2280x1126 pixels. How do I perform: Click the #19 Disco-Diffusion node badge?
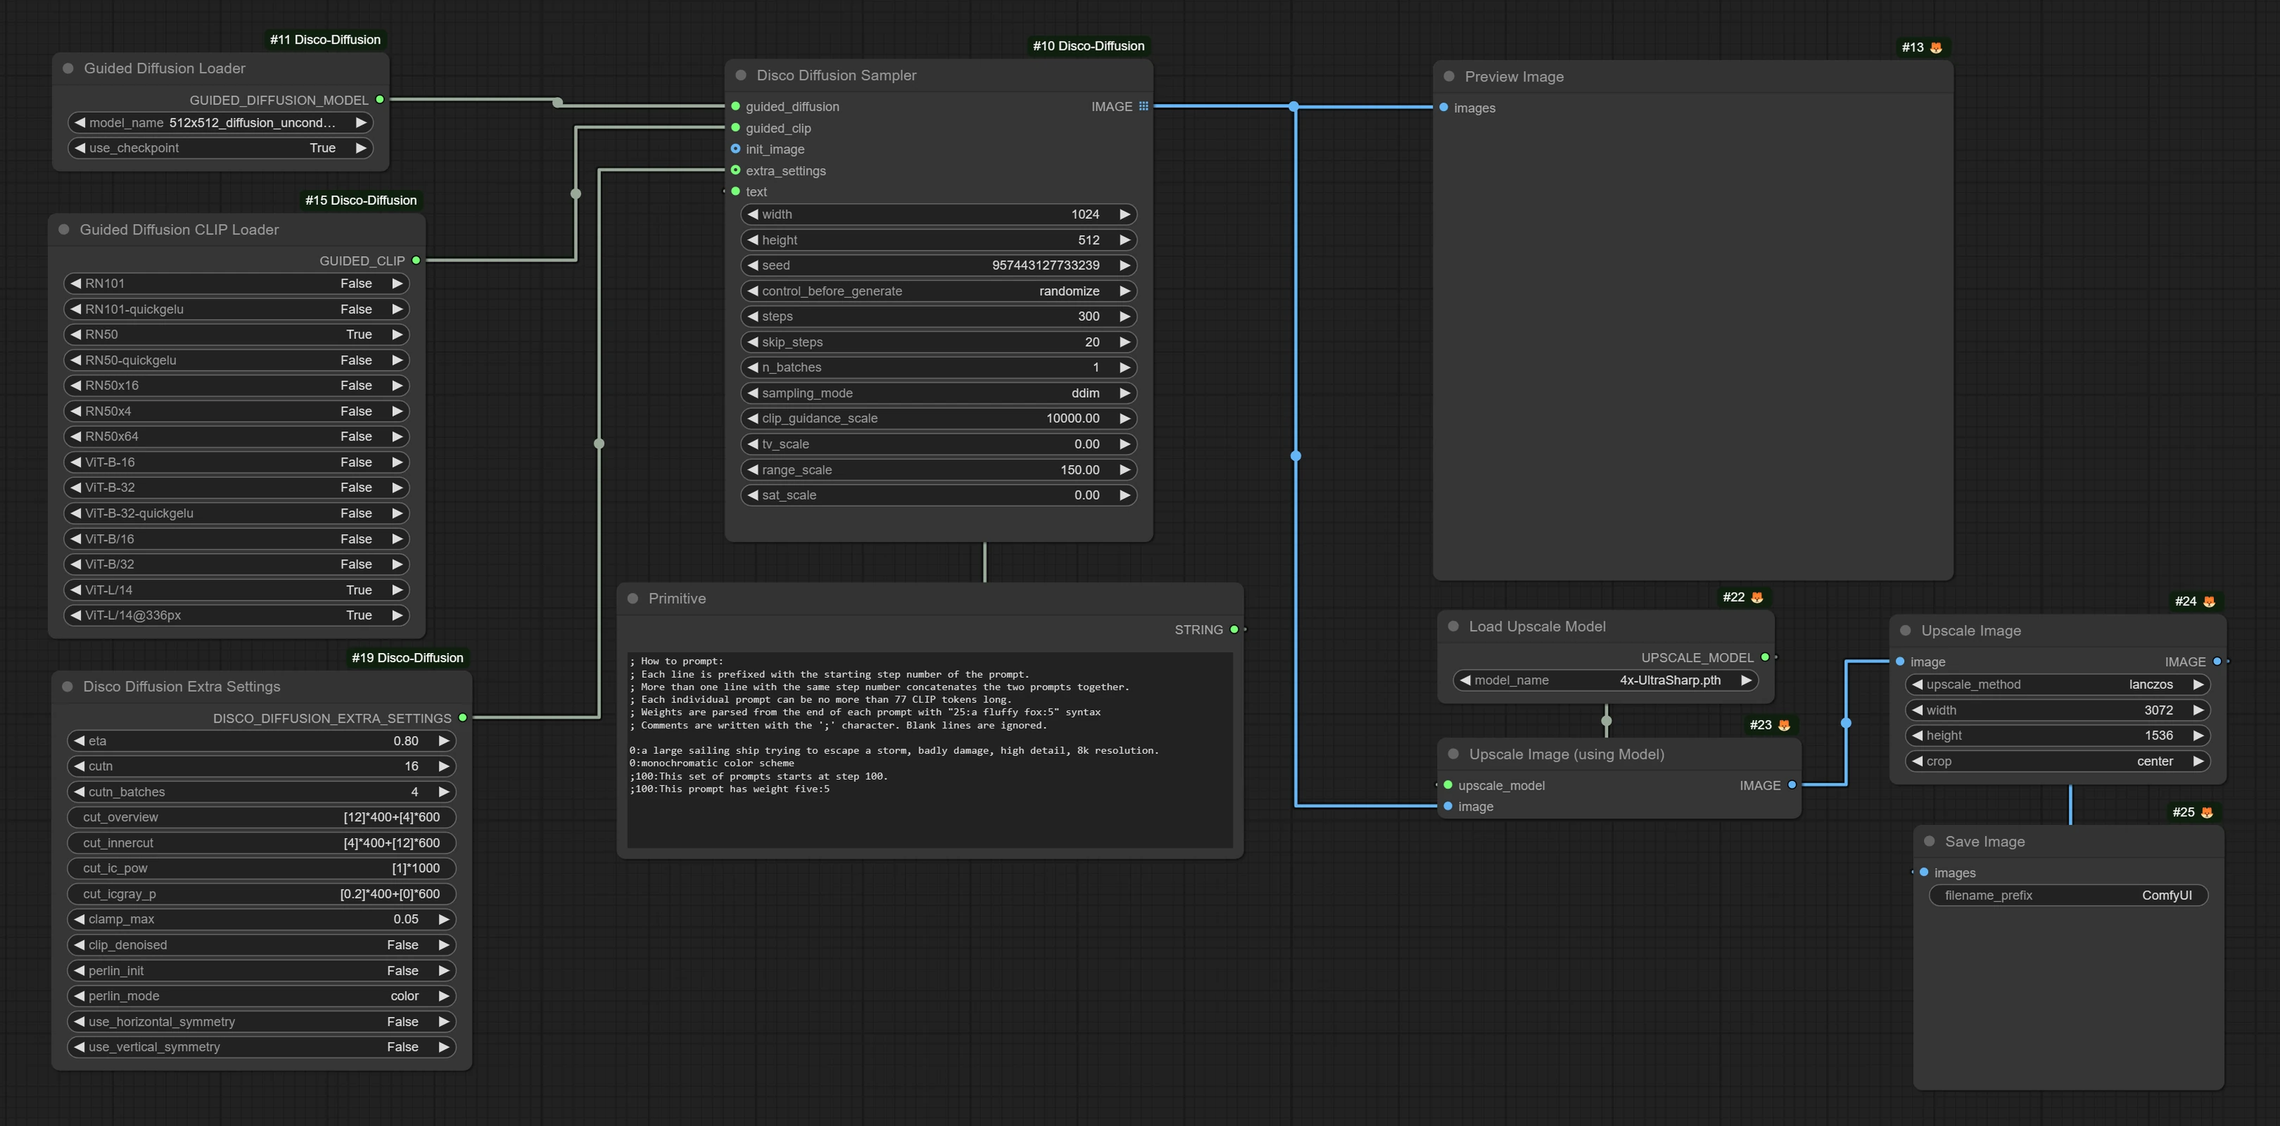(407, 658)
